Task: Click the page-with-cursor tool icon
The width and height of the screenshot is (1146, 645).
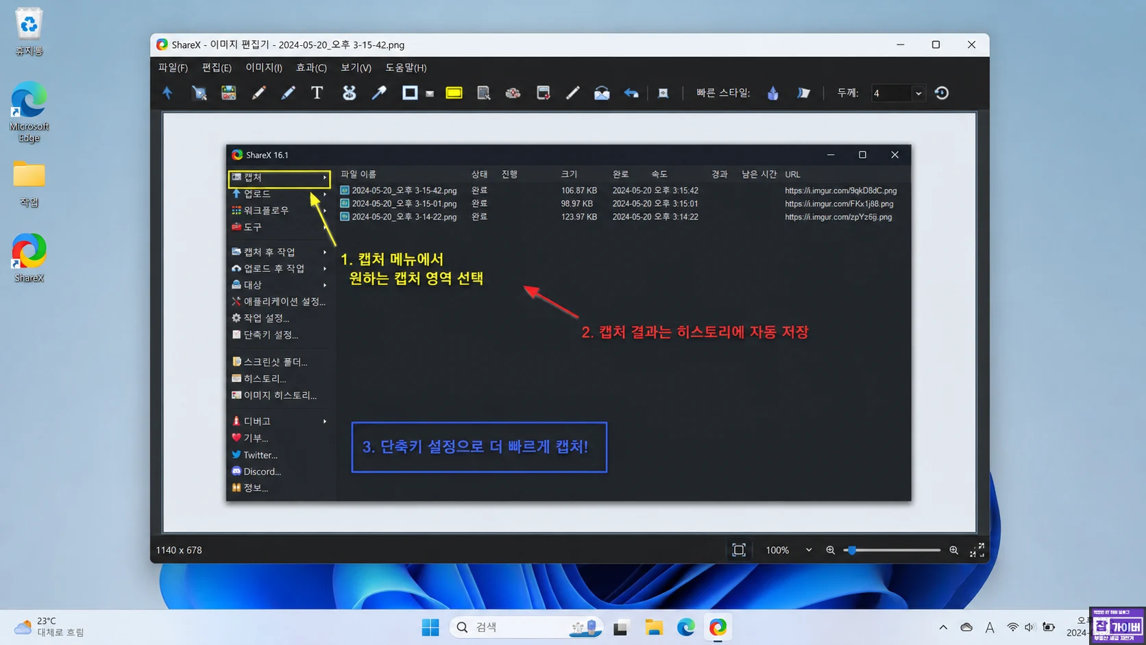Action: [483, 93]
